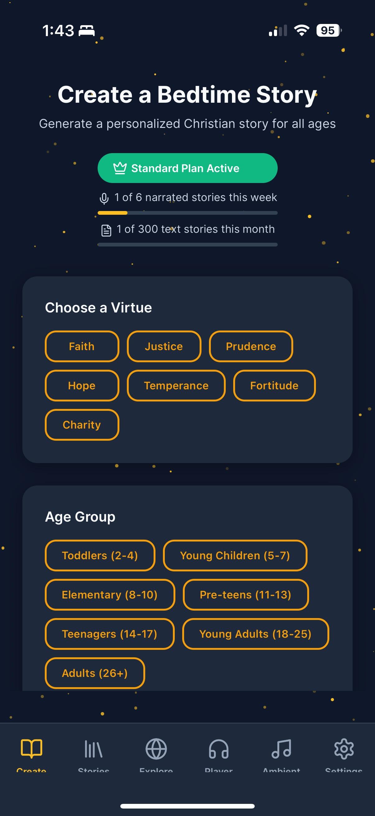
Task: Select the Faith virtue chip
Action: (x=82, y=346)
